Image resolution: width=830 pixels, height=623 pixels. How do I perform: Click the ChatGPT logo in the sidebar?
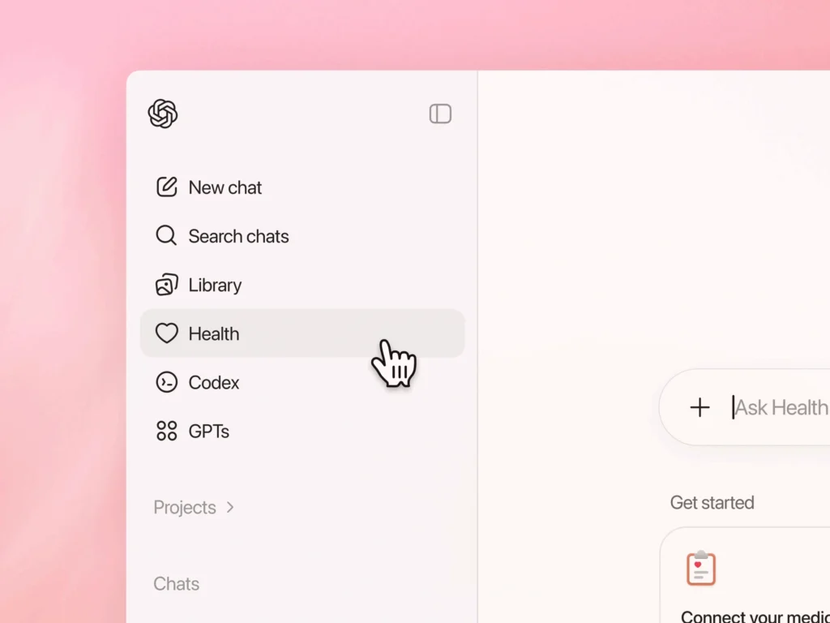point(162,114)
